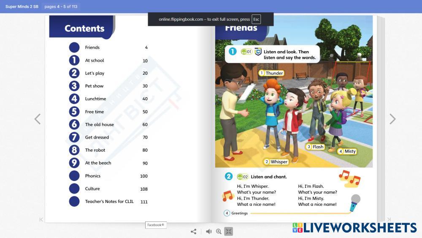Viewport: 422px width, 238px height.
Task: Play audio track 02 for the chant
Action: click(243, 177)
